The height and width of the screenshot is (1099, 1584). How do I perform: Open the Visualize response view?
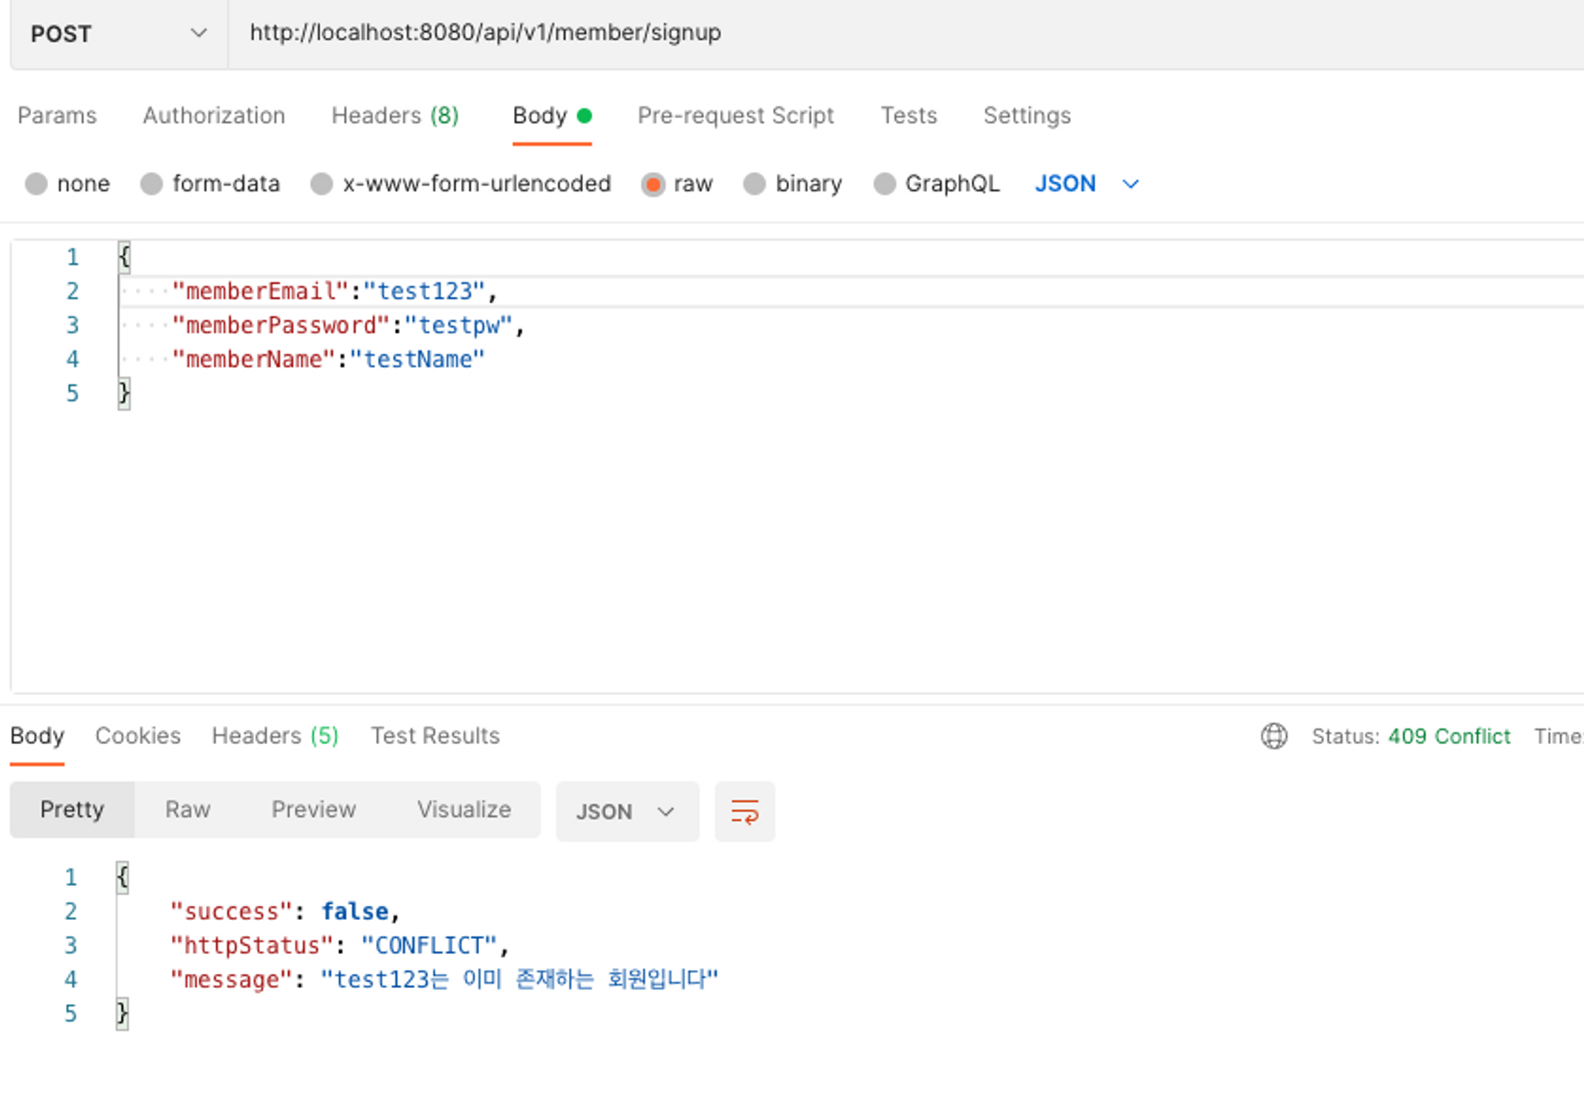(464, 809)
